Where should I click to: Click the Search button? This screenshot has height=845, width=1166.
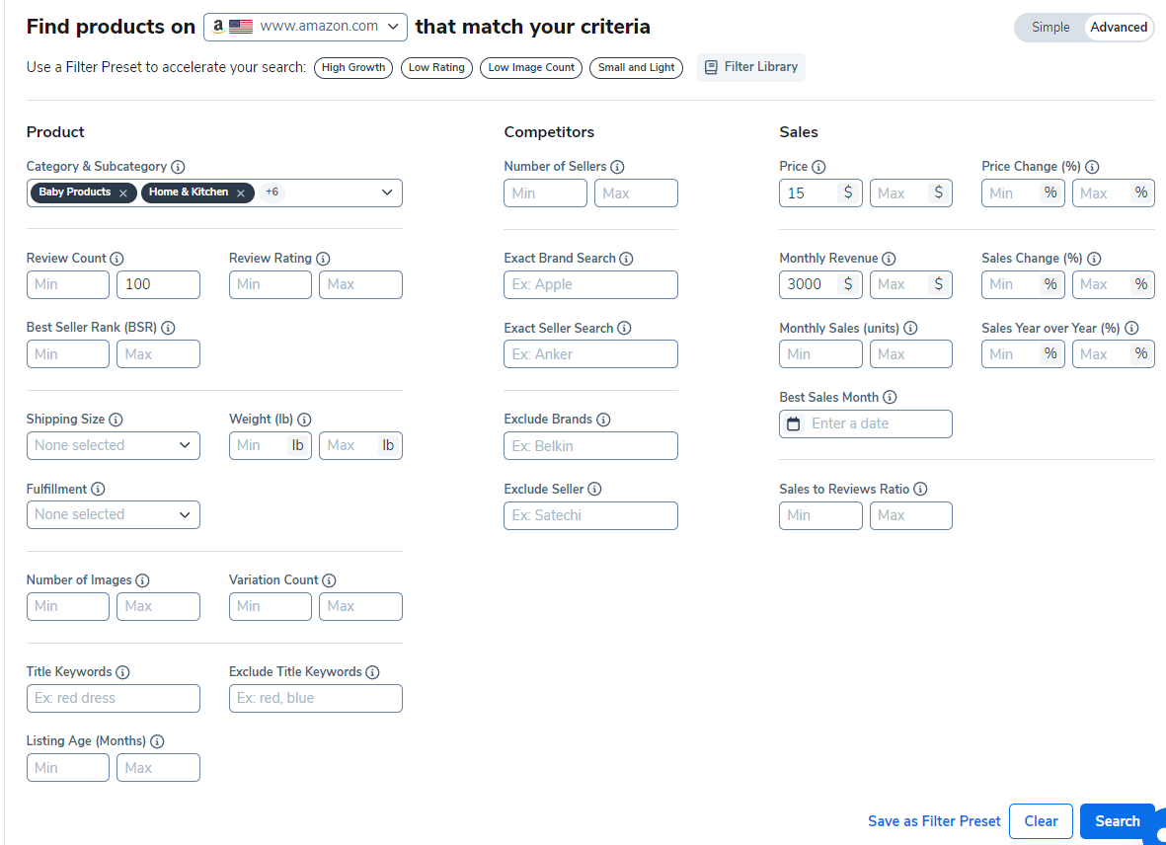(1117, 821)
